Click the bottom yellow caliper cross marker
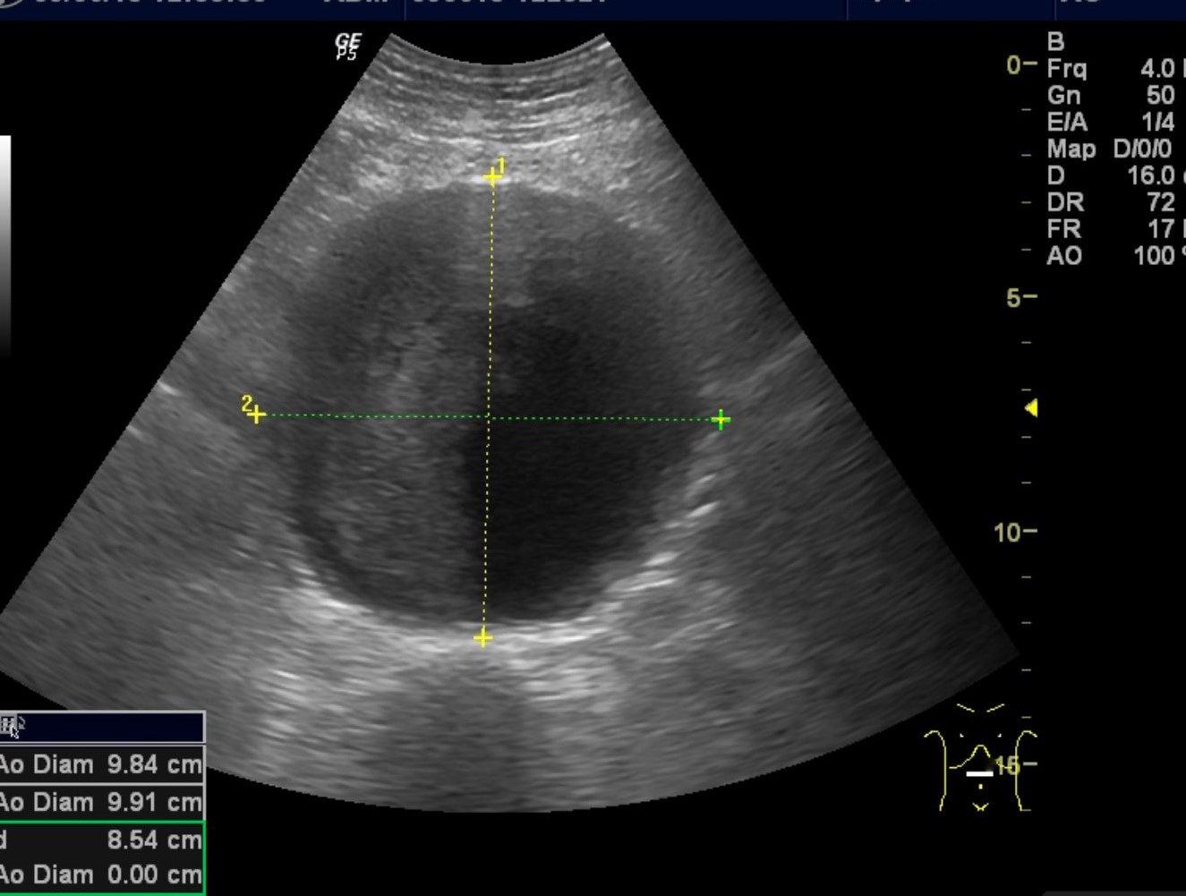This screenshot has height=896, width=1186. pos(483,637)
